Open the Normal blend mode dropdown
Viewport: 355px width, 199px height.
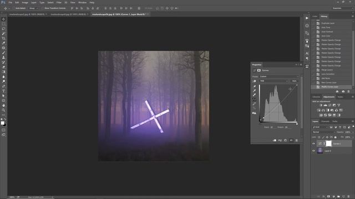323,132
